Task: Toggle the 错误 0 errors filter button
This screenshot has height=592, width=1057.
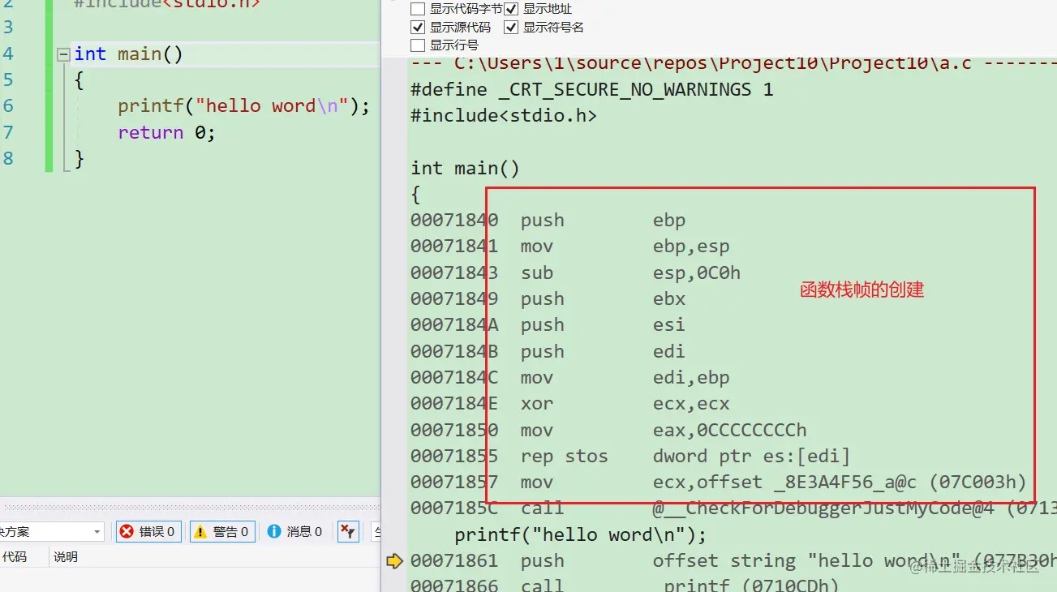Action: pos(148,532)
